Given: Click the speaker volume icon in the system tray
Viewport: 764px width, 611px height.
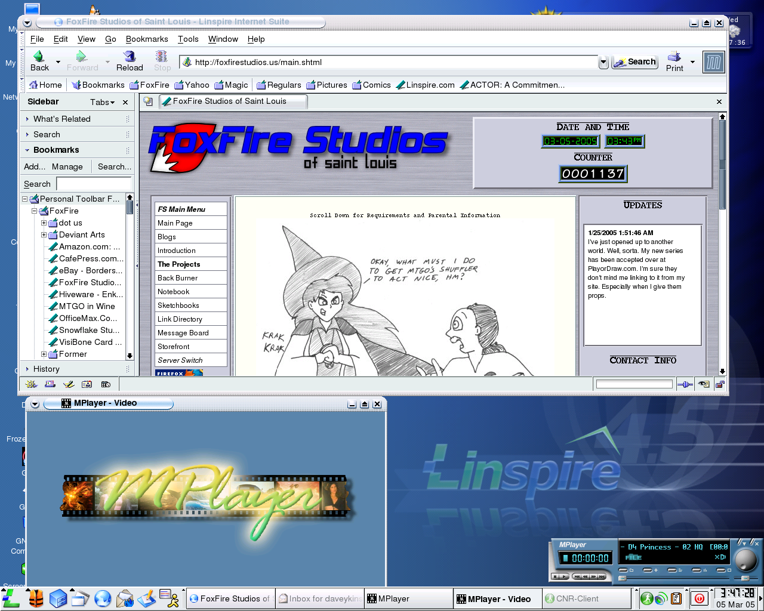Looking at the screenshot, I should point(661,598).
